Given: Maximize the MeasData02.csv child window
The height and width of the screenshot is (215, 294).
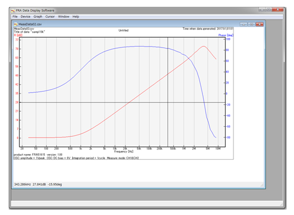Looking at the screenshot, I should coord(250,24).
